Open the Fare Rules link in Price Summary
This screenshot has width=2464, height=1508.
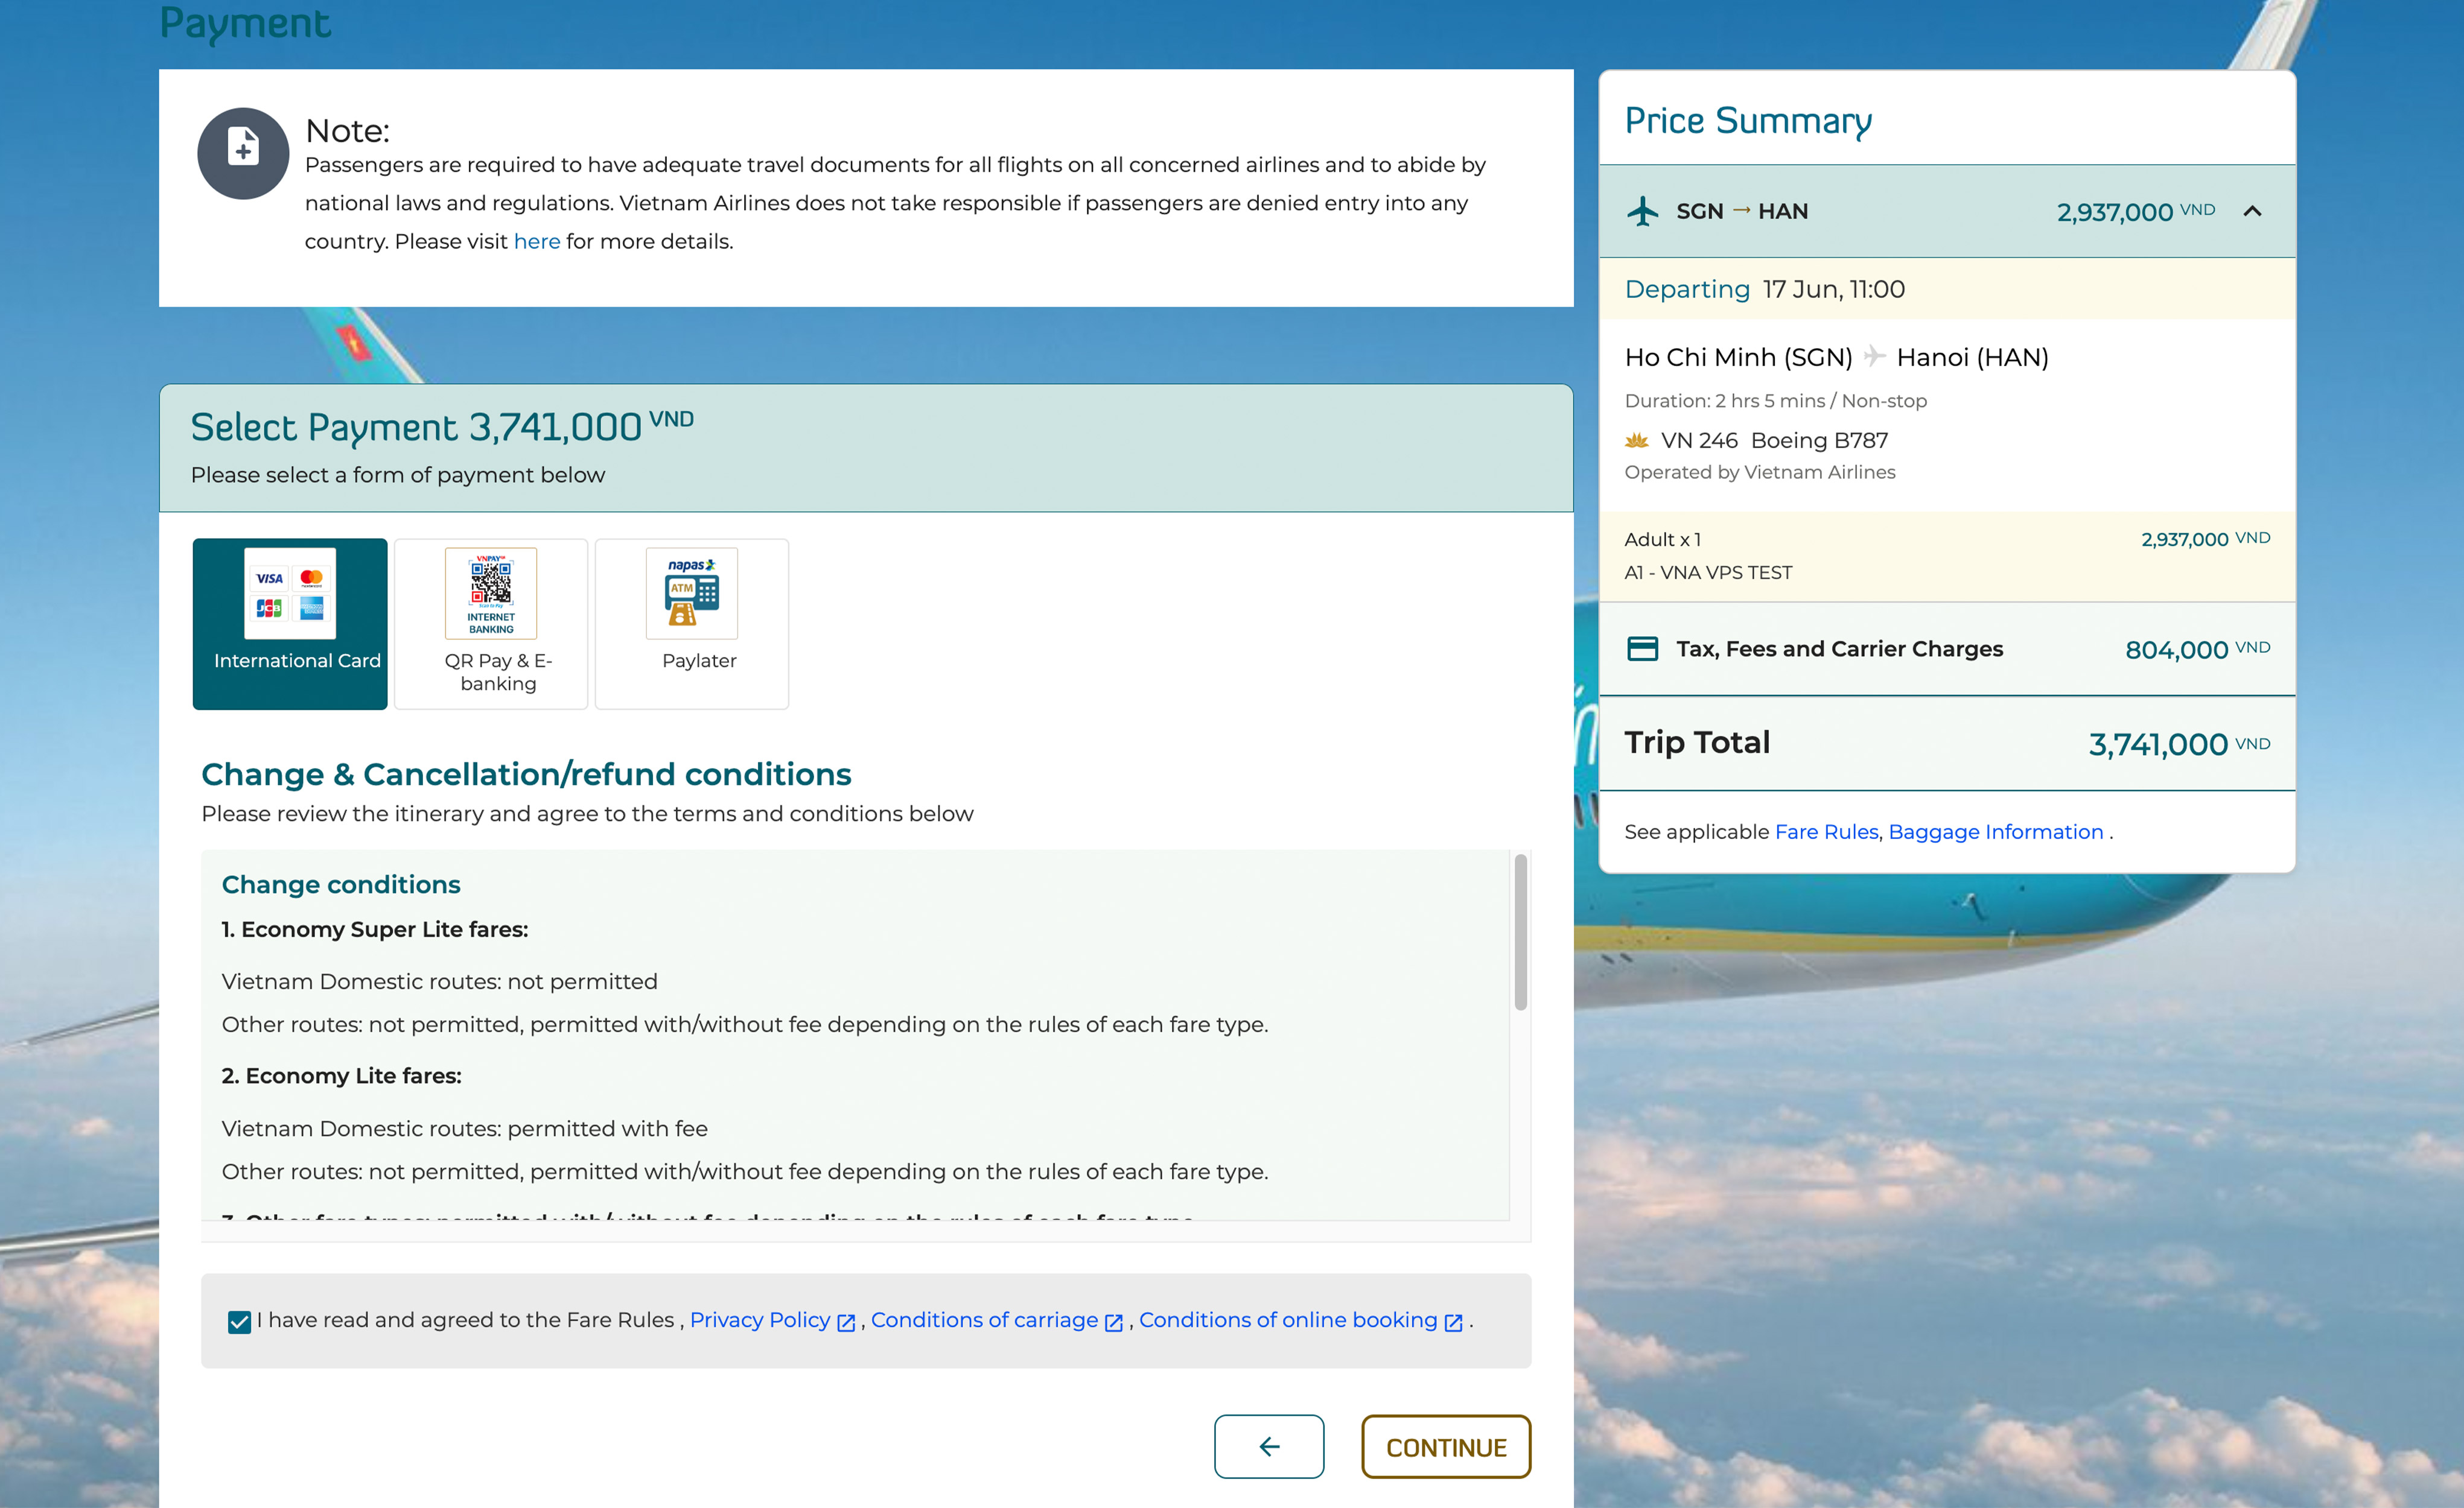coord(1826,831)
